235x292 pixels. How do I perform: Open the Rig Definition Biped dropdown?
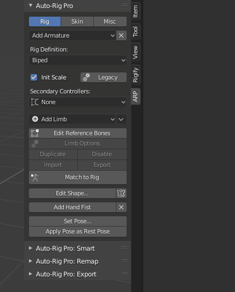click(x=78, y=60)
